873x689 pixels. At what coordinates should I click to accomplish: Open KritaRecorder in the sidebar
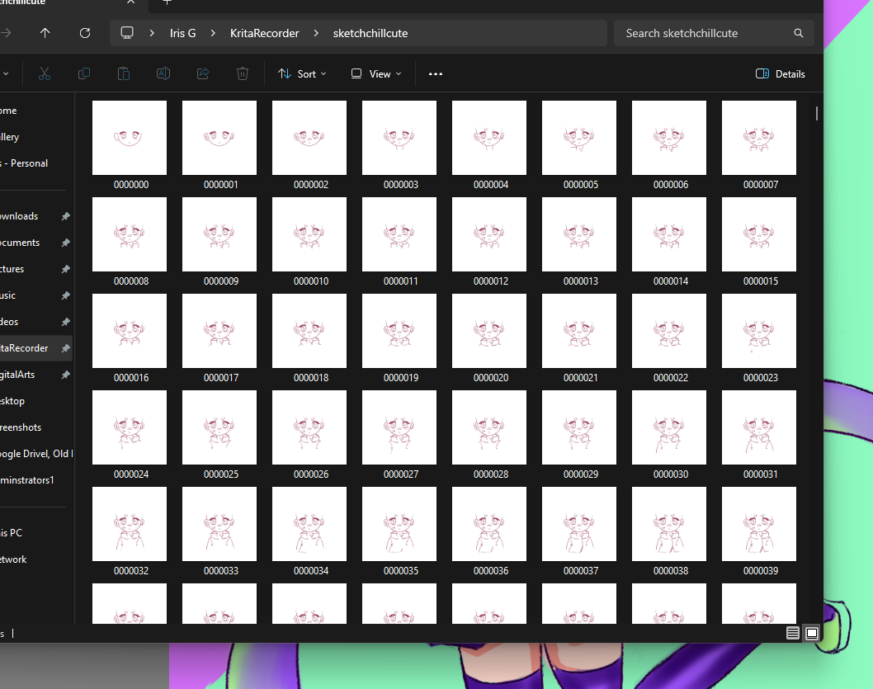click(x=25, y=348)
